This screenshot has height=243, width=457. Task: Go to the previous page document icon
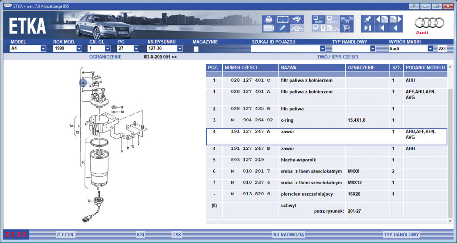382,20
